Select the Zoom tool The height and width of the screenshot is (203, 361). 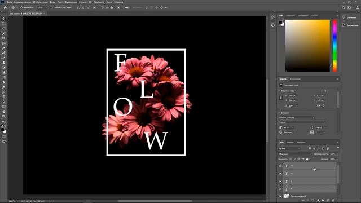click(x=4, y=117)
